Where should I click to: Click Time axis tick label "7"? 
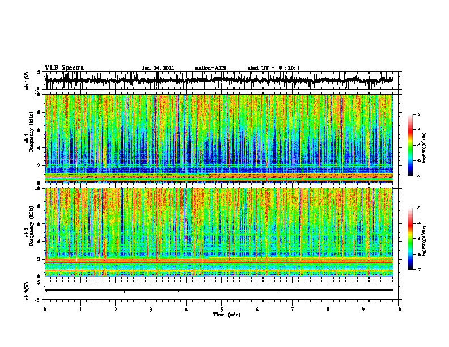(x=293, y=310)
